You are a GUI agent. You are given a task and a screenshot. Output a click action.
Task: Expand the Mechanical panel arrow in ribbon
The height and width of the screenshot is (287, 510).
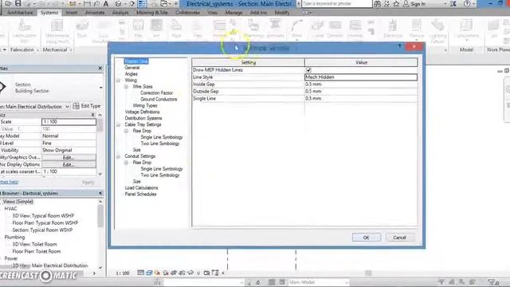(71, 49)
